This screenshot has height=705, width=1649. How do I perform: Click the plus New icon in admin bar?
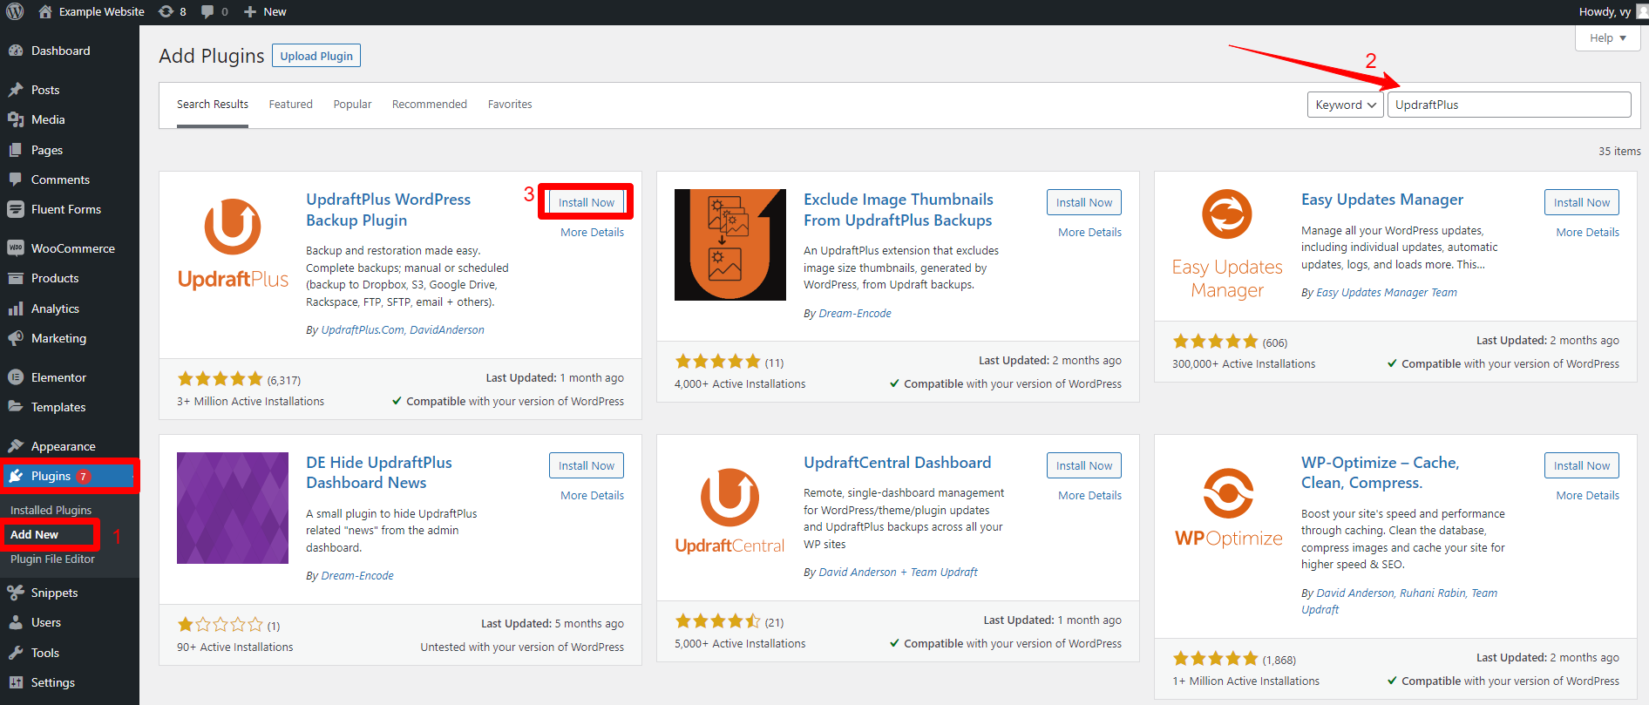click(x=249, y=11)
